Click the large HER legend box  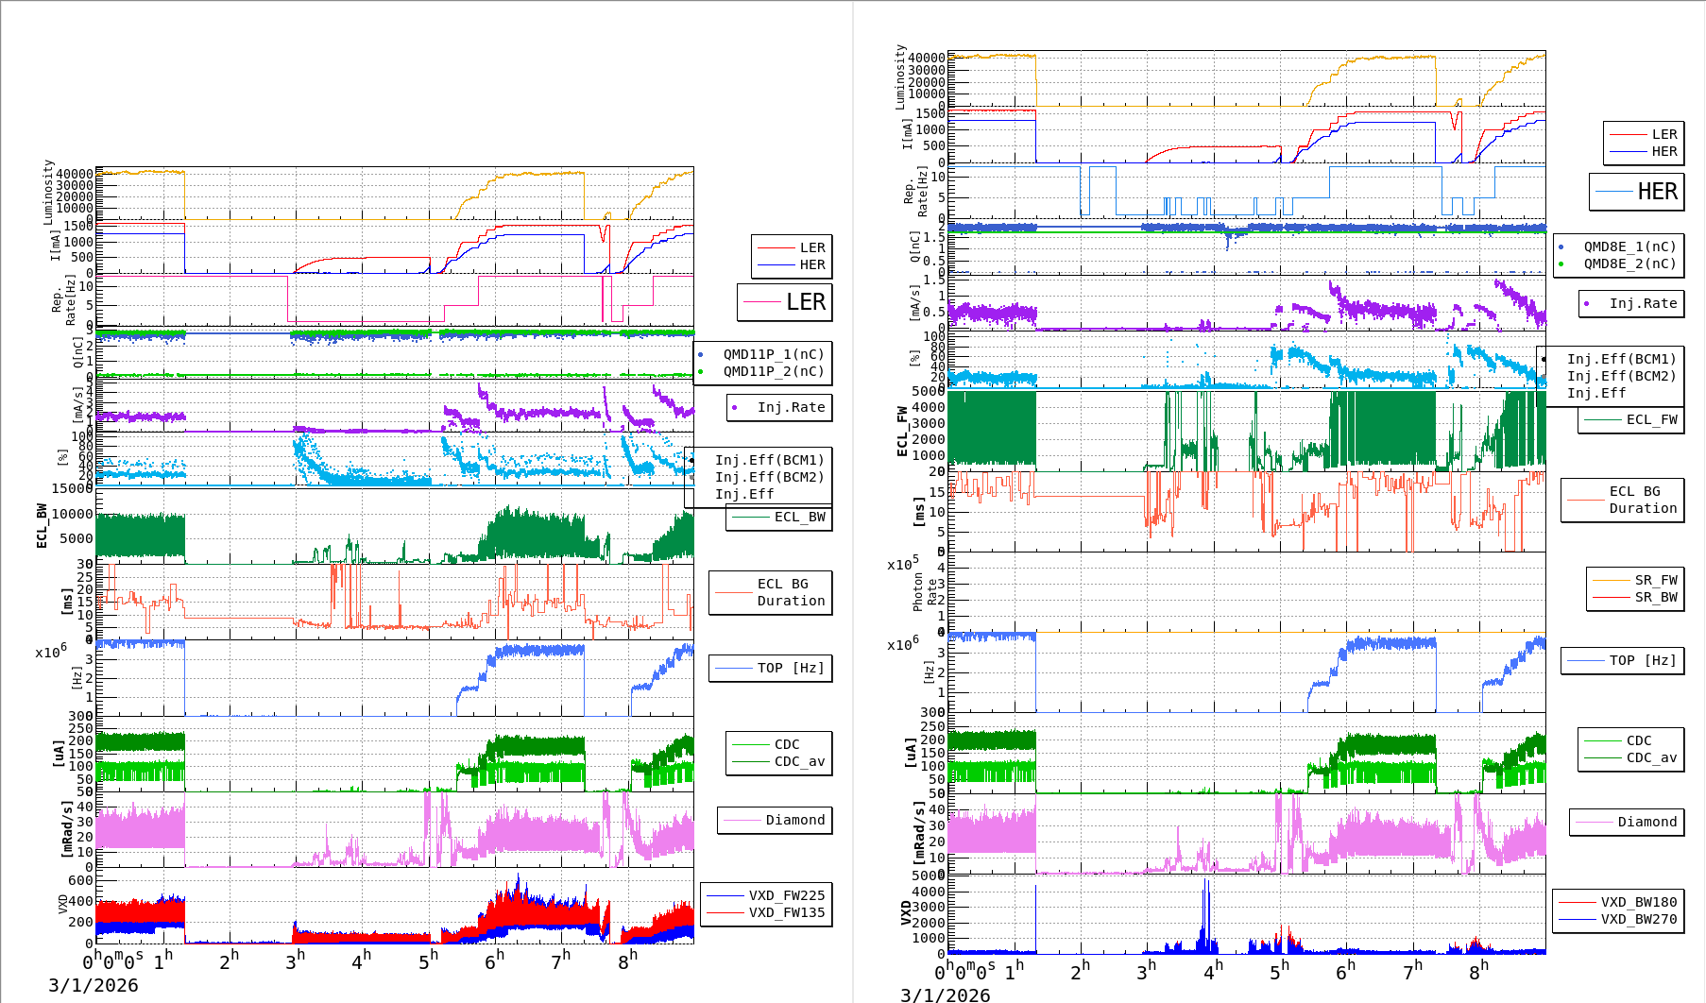1636,192
